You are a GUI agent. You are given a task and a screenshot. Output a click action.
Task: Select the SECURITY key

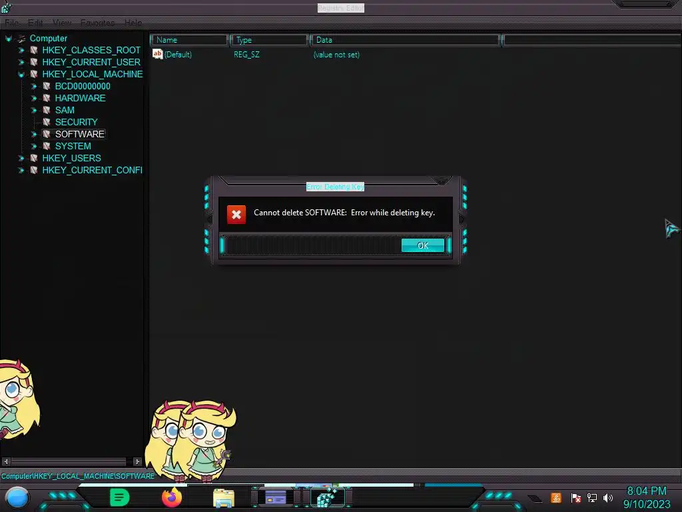[76, 122]
